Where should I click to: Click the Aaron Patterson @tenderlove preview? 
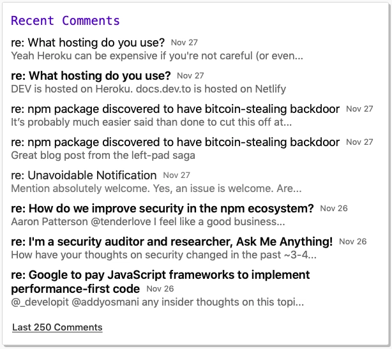[x=148, y=222]
